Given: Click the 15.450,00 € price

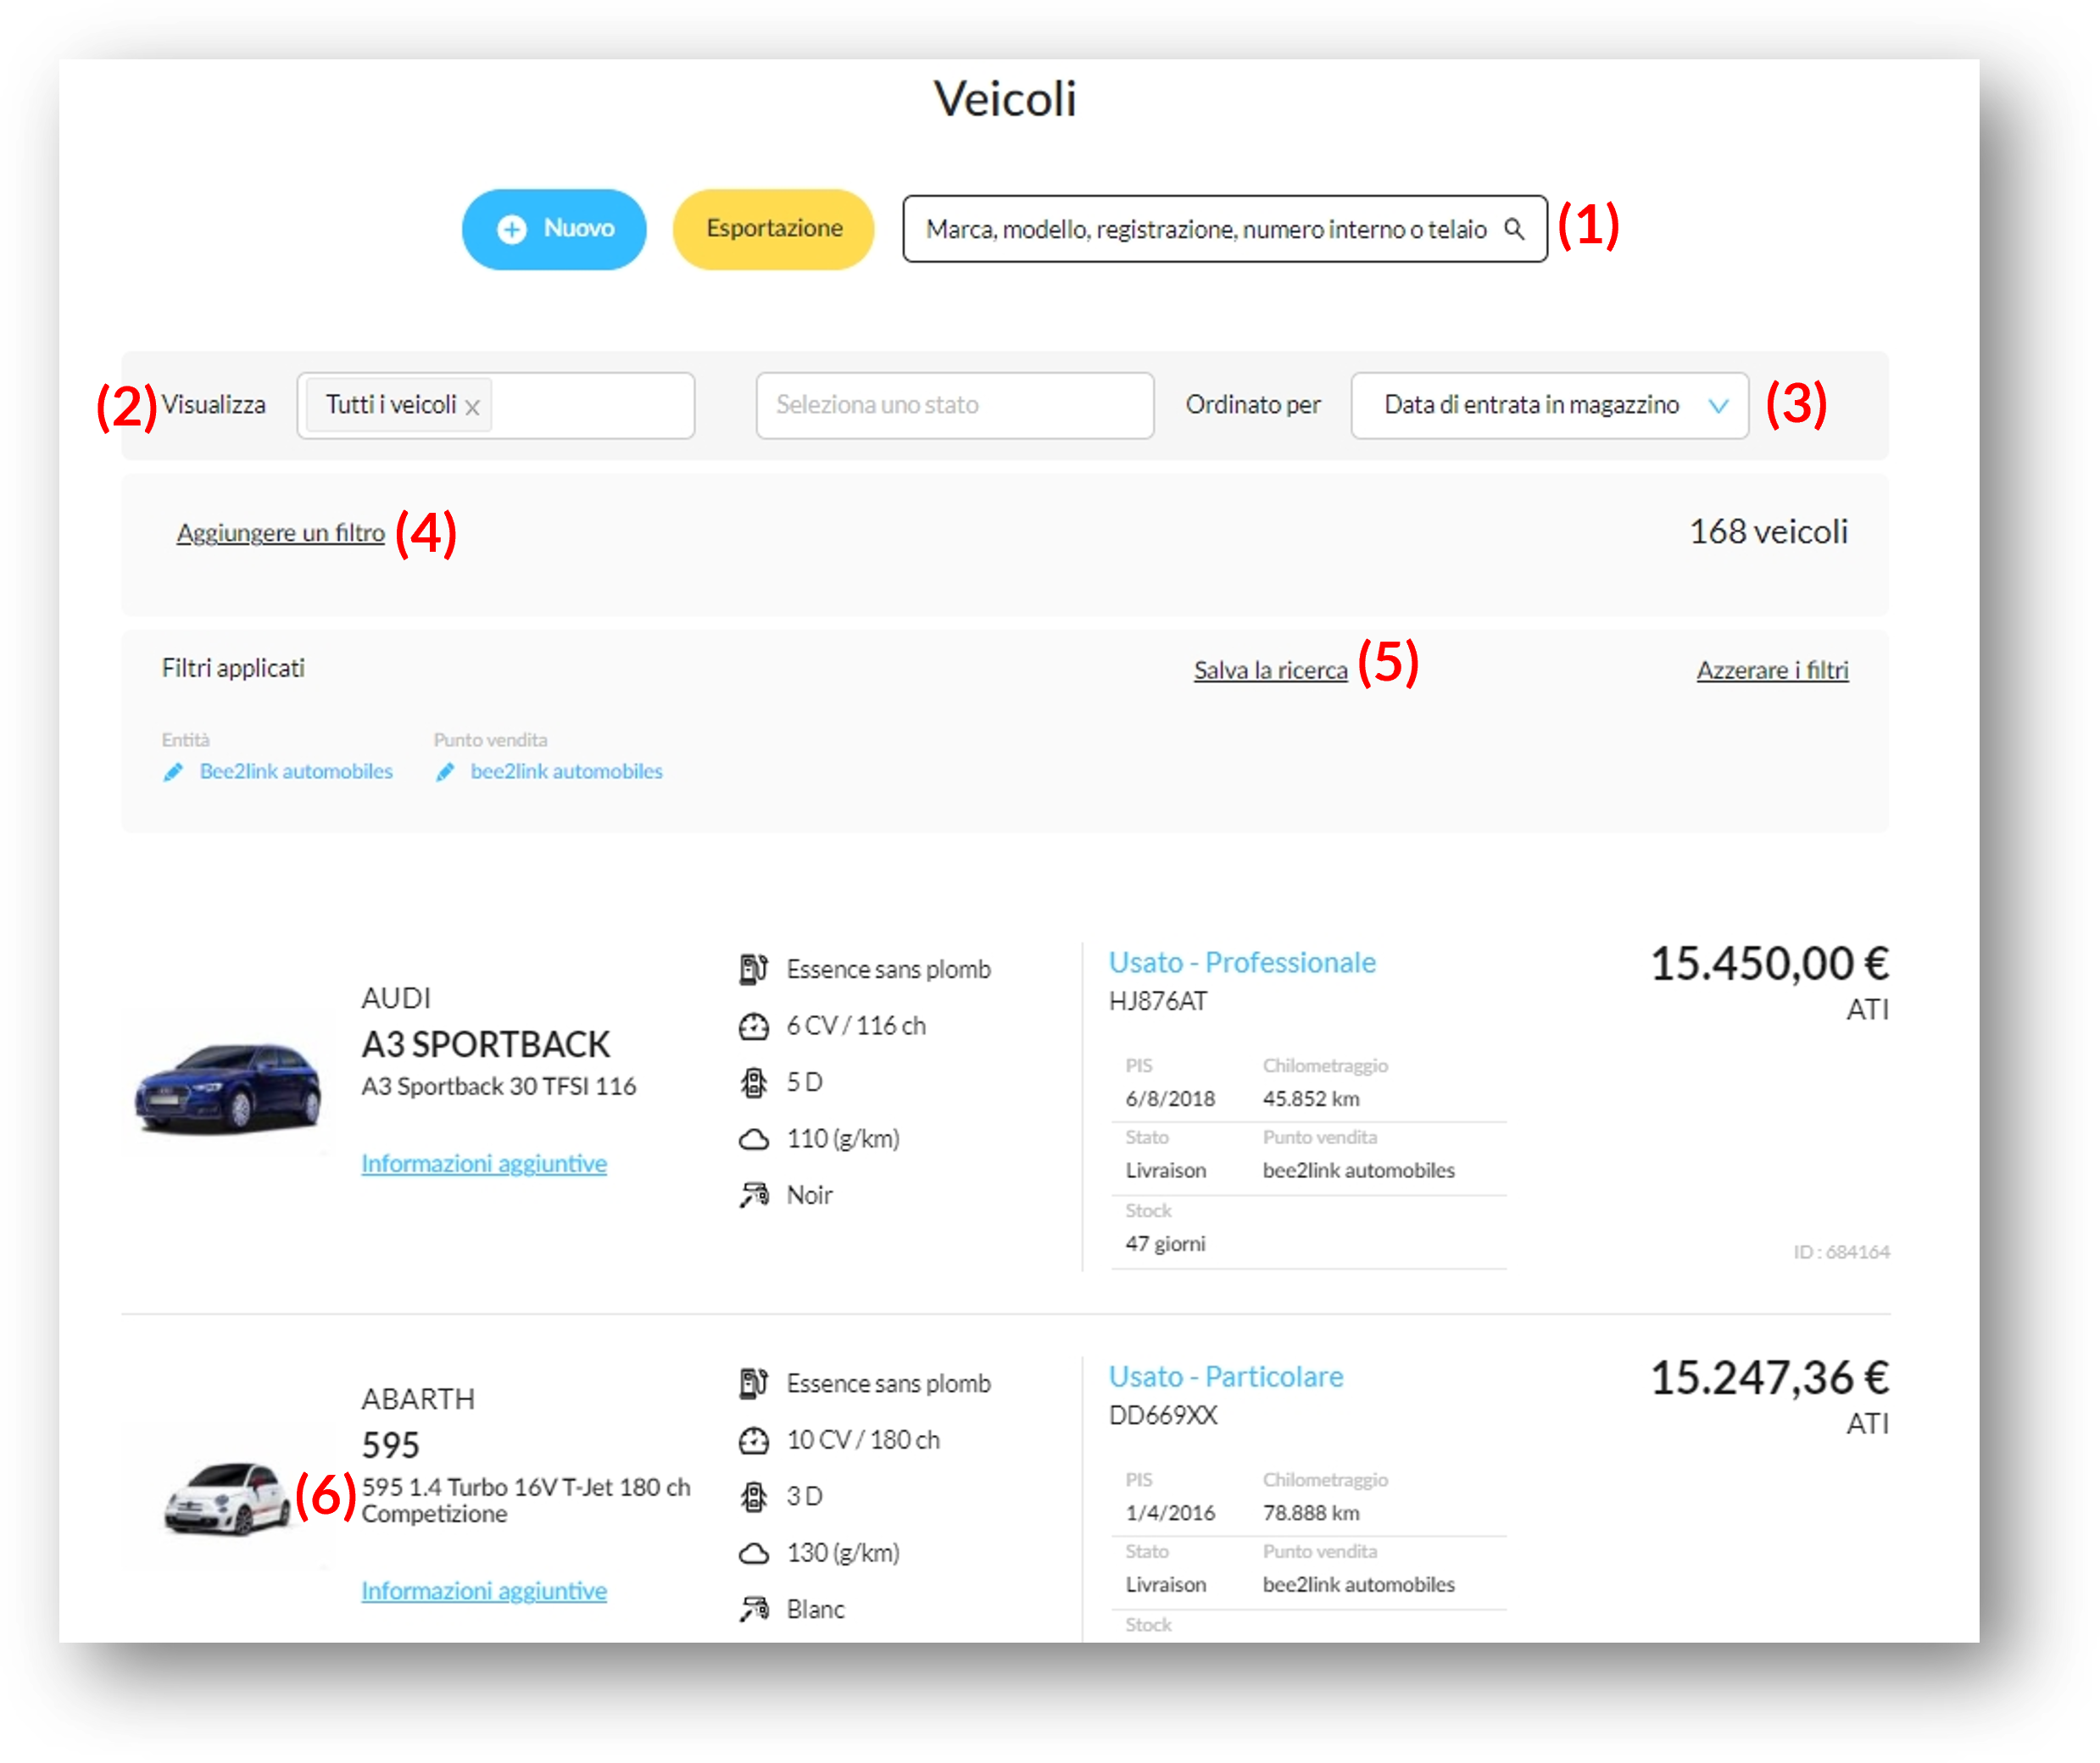Looking at the screenshot, I should pos(1769,964).
